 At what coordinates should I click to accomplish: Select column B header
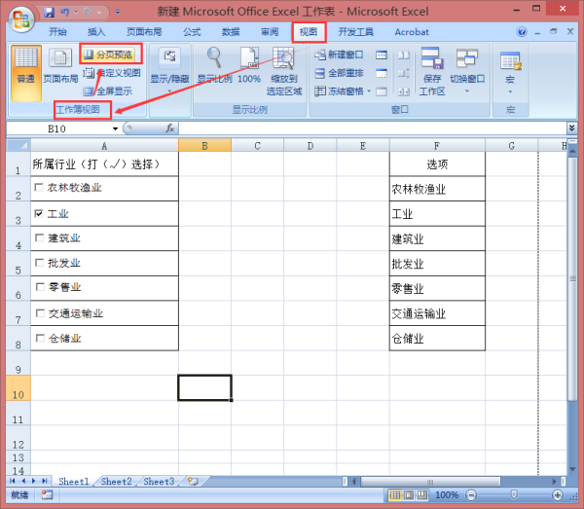pos(204,145)
